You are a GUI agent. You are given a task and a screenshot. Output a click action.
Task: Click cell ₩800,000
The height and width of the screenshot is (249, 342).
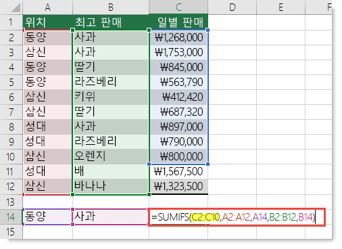178,156
